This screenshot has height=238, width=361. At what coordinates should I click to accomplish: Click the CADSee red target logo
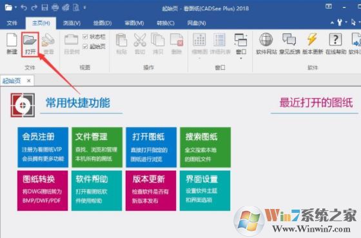point(23,105)
